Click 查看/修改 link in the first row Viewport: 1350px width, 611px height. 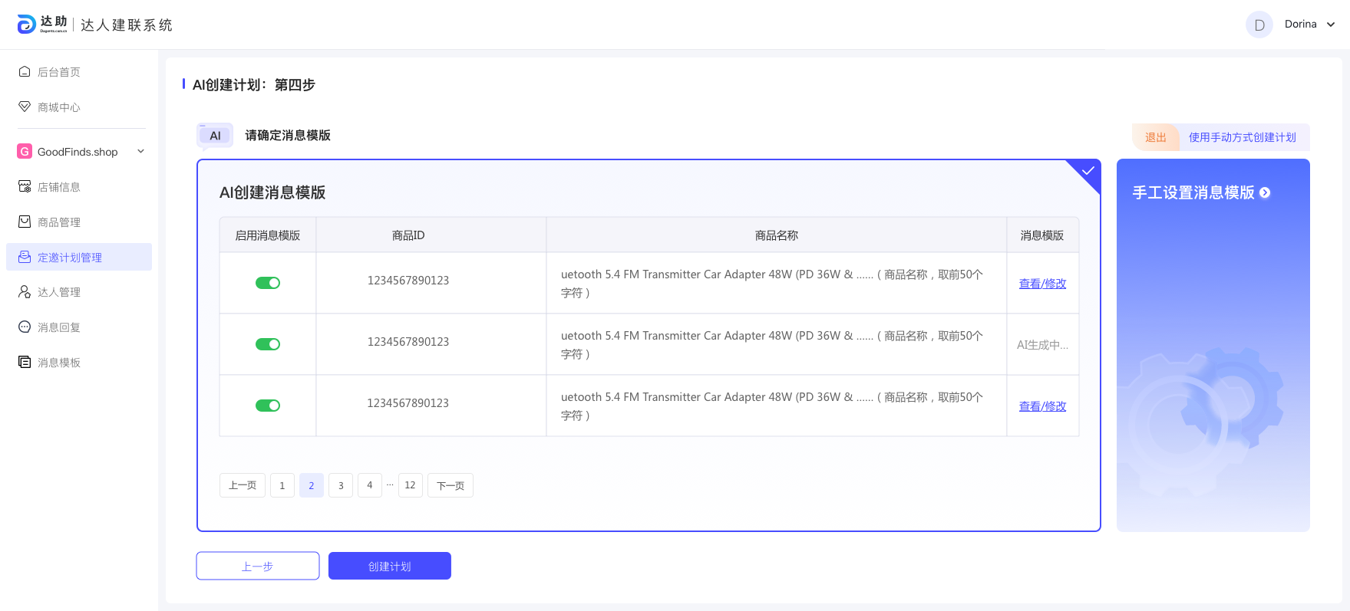tap(1042, 284)
